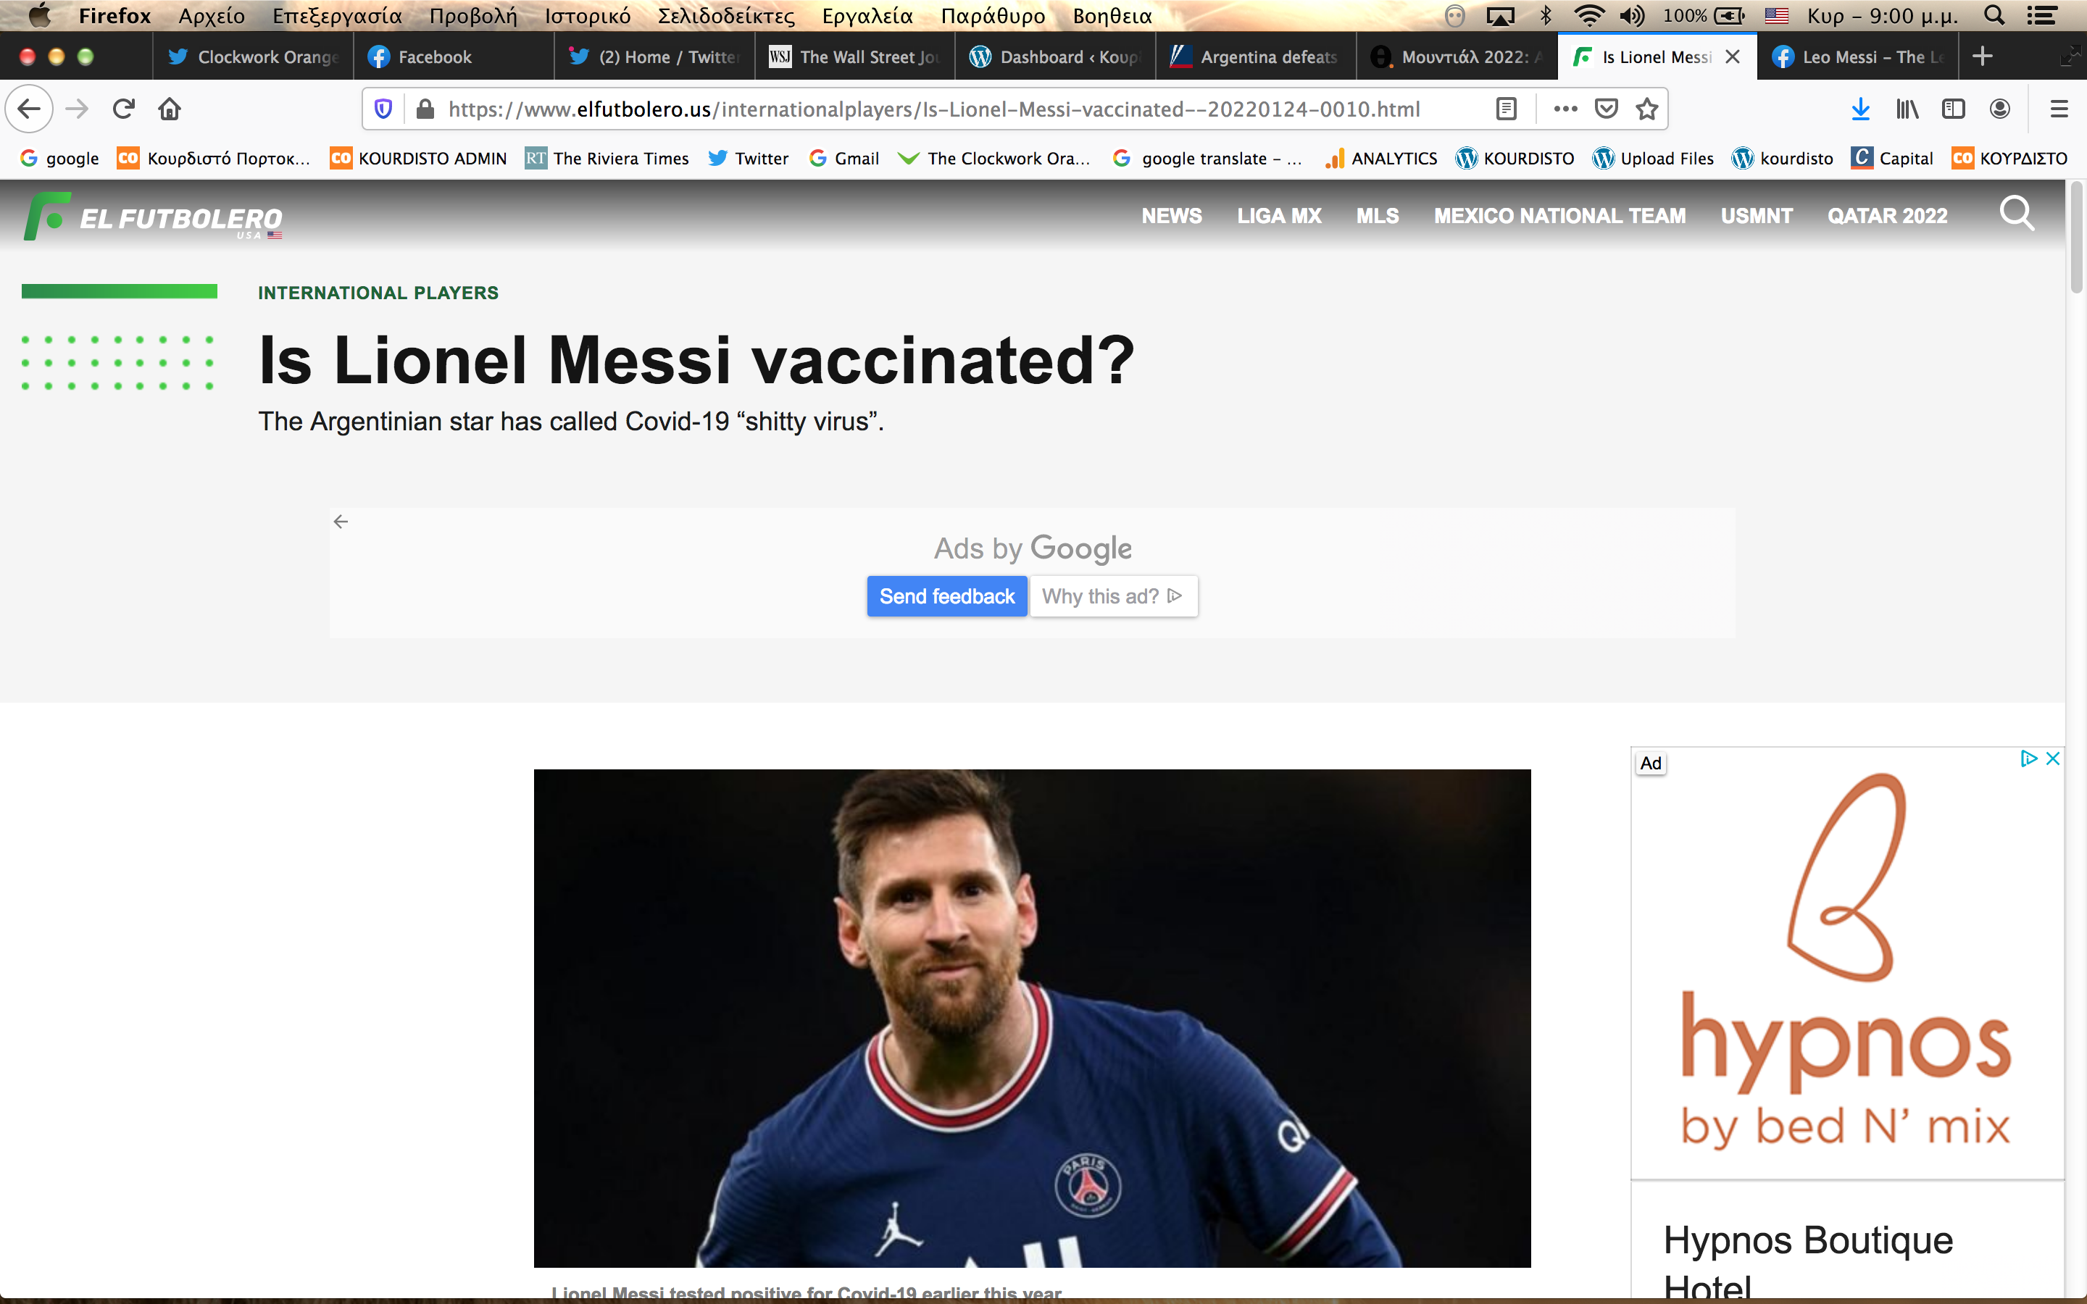Bookmark this page with the star icon
This screenshot has width=2087, height=1304.
coord(1647,109)
